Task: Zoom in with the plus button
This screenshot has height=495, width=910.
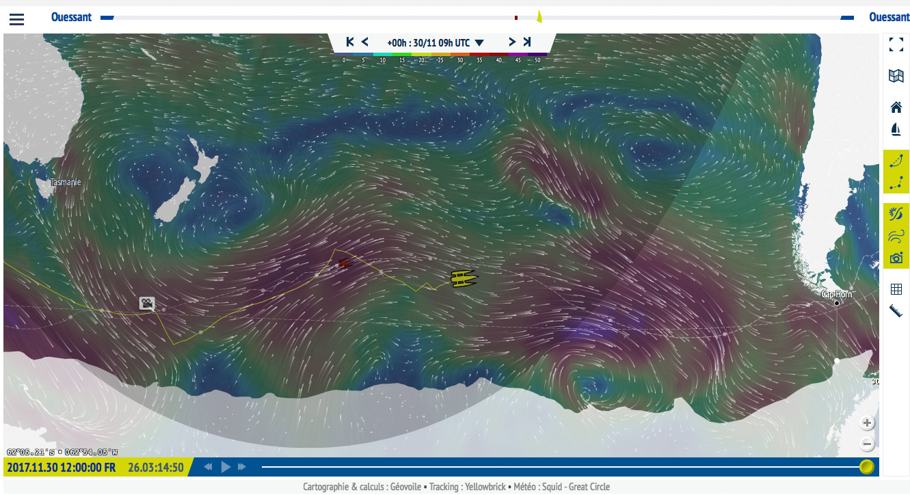Action: (867, 423)
